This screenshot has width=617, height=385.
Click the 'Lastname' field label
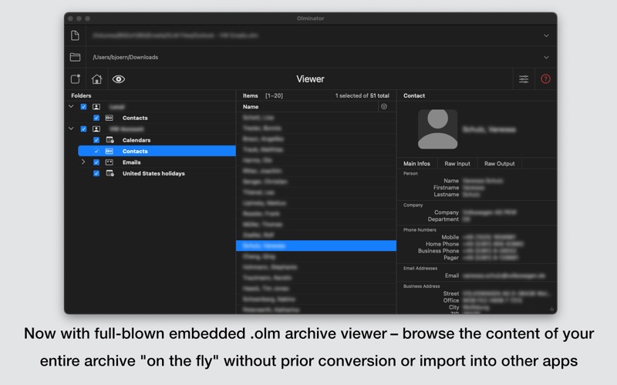tap(447, 195)
